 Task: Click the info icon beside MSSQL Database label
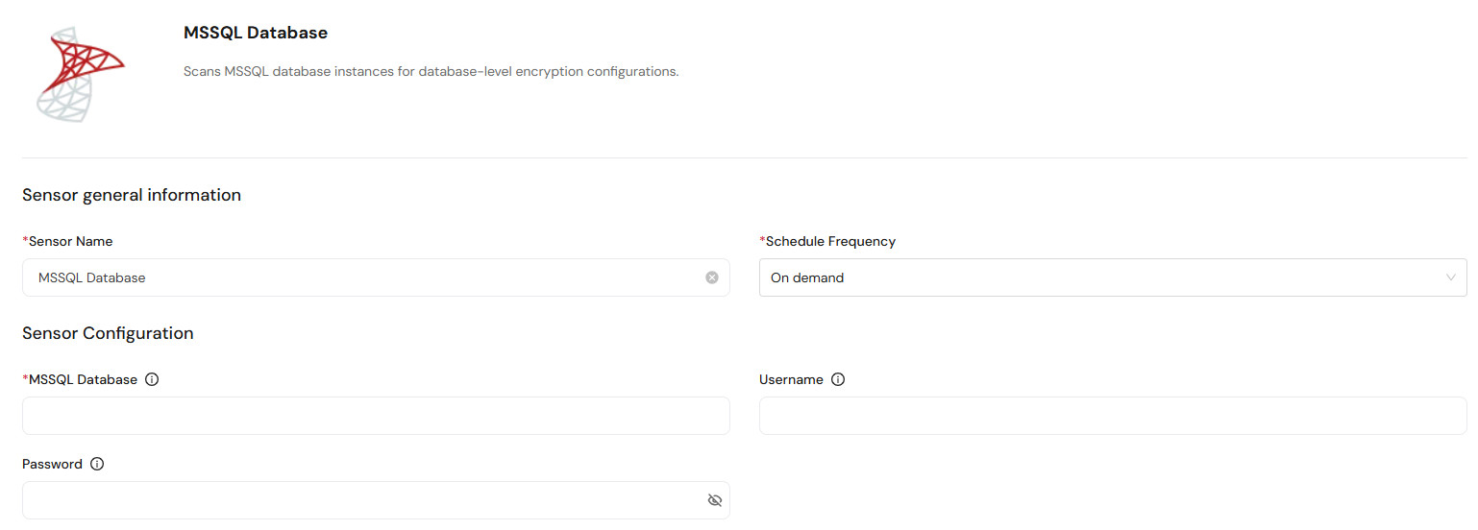152,379
